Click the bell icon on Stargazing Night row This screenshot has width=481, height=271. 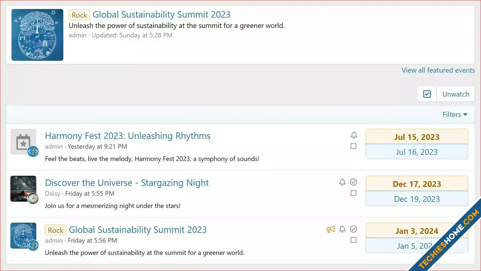pos(342,182)
